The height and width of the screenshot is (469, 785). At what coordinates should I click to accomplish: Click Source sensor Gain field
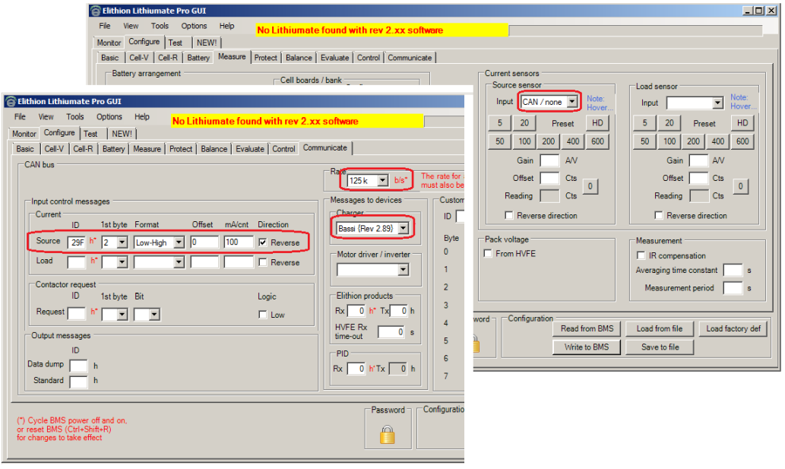(x=549, y=160)
